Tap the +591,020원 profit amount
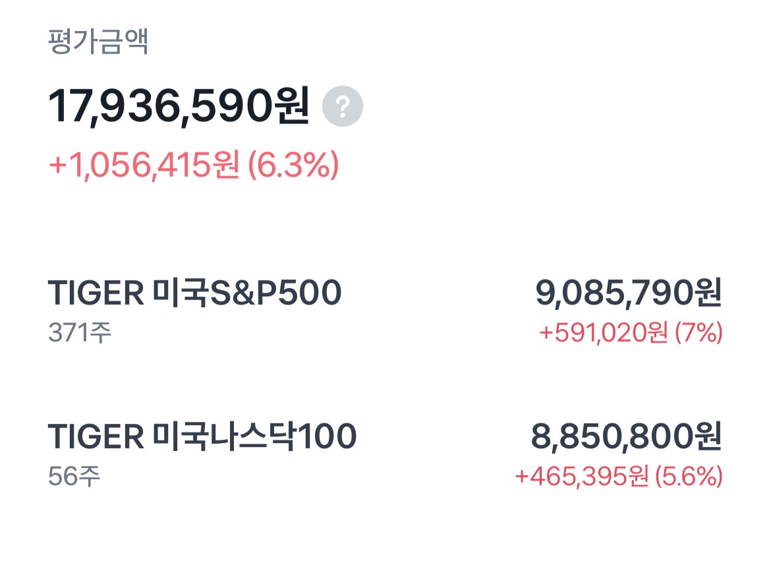 (604, 333)
